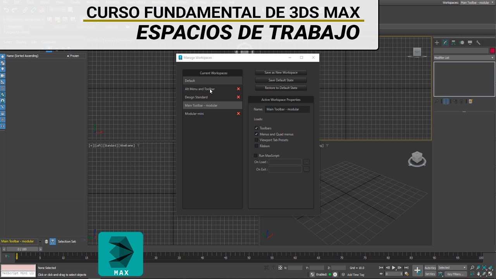496x279 pixels.
Task: Click the Go to End button
Action: click(406, 268)
